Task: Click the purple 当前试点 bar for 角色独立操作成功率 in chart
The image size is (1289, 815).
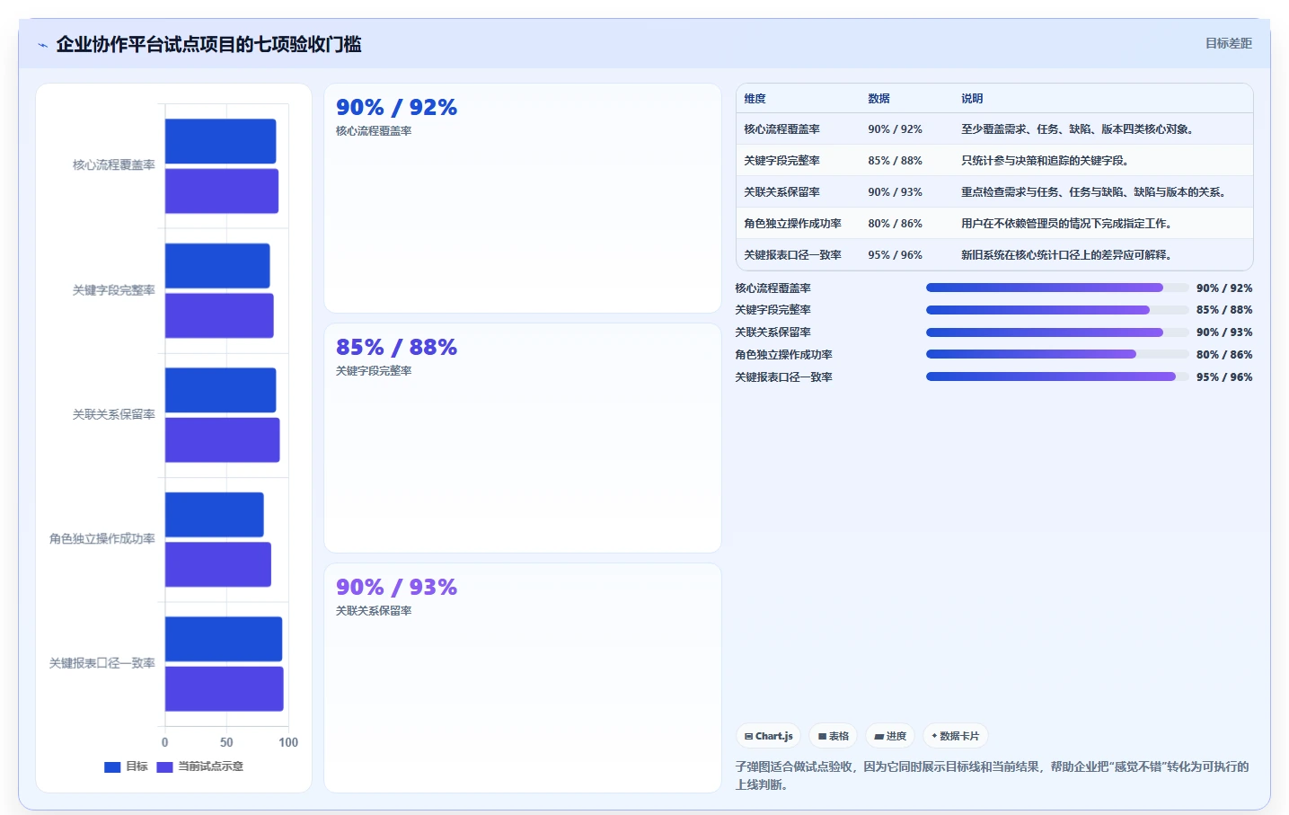Action: (218, 564)
